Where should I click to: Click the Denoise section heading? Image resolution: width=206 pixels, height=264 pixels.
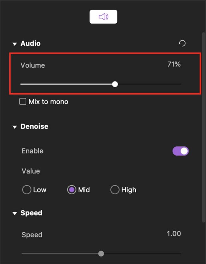coord(34,126)
